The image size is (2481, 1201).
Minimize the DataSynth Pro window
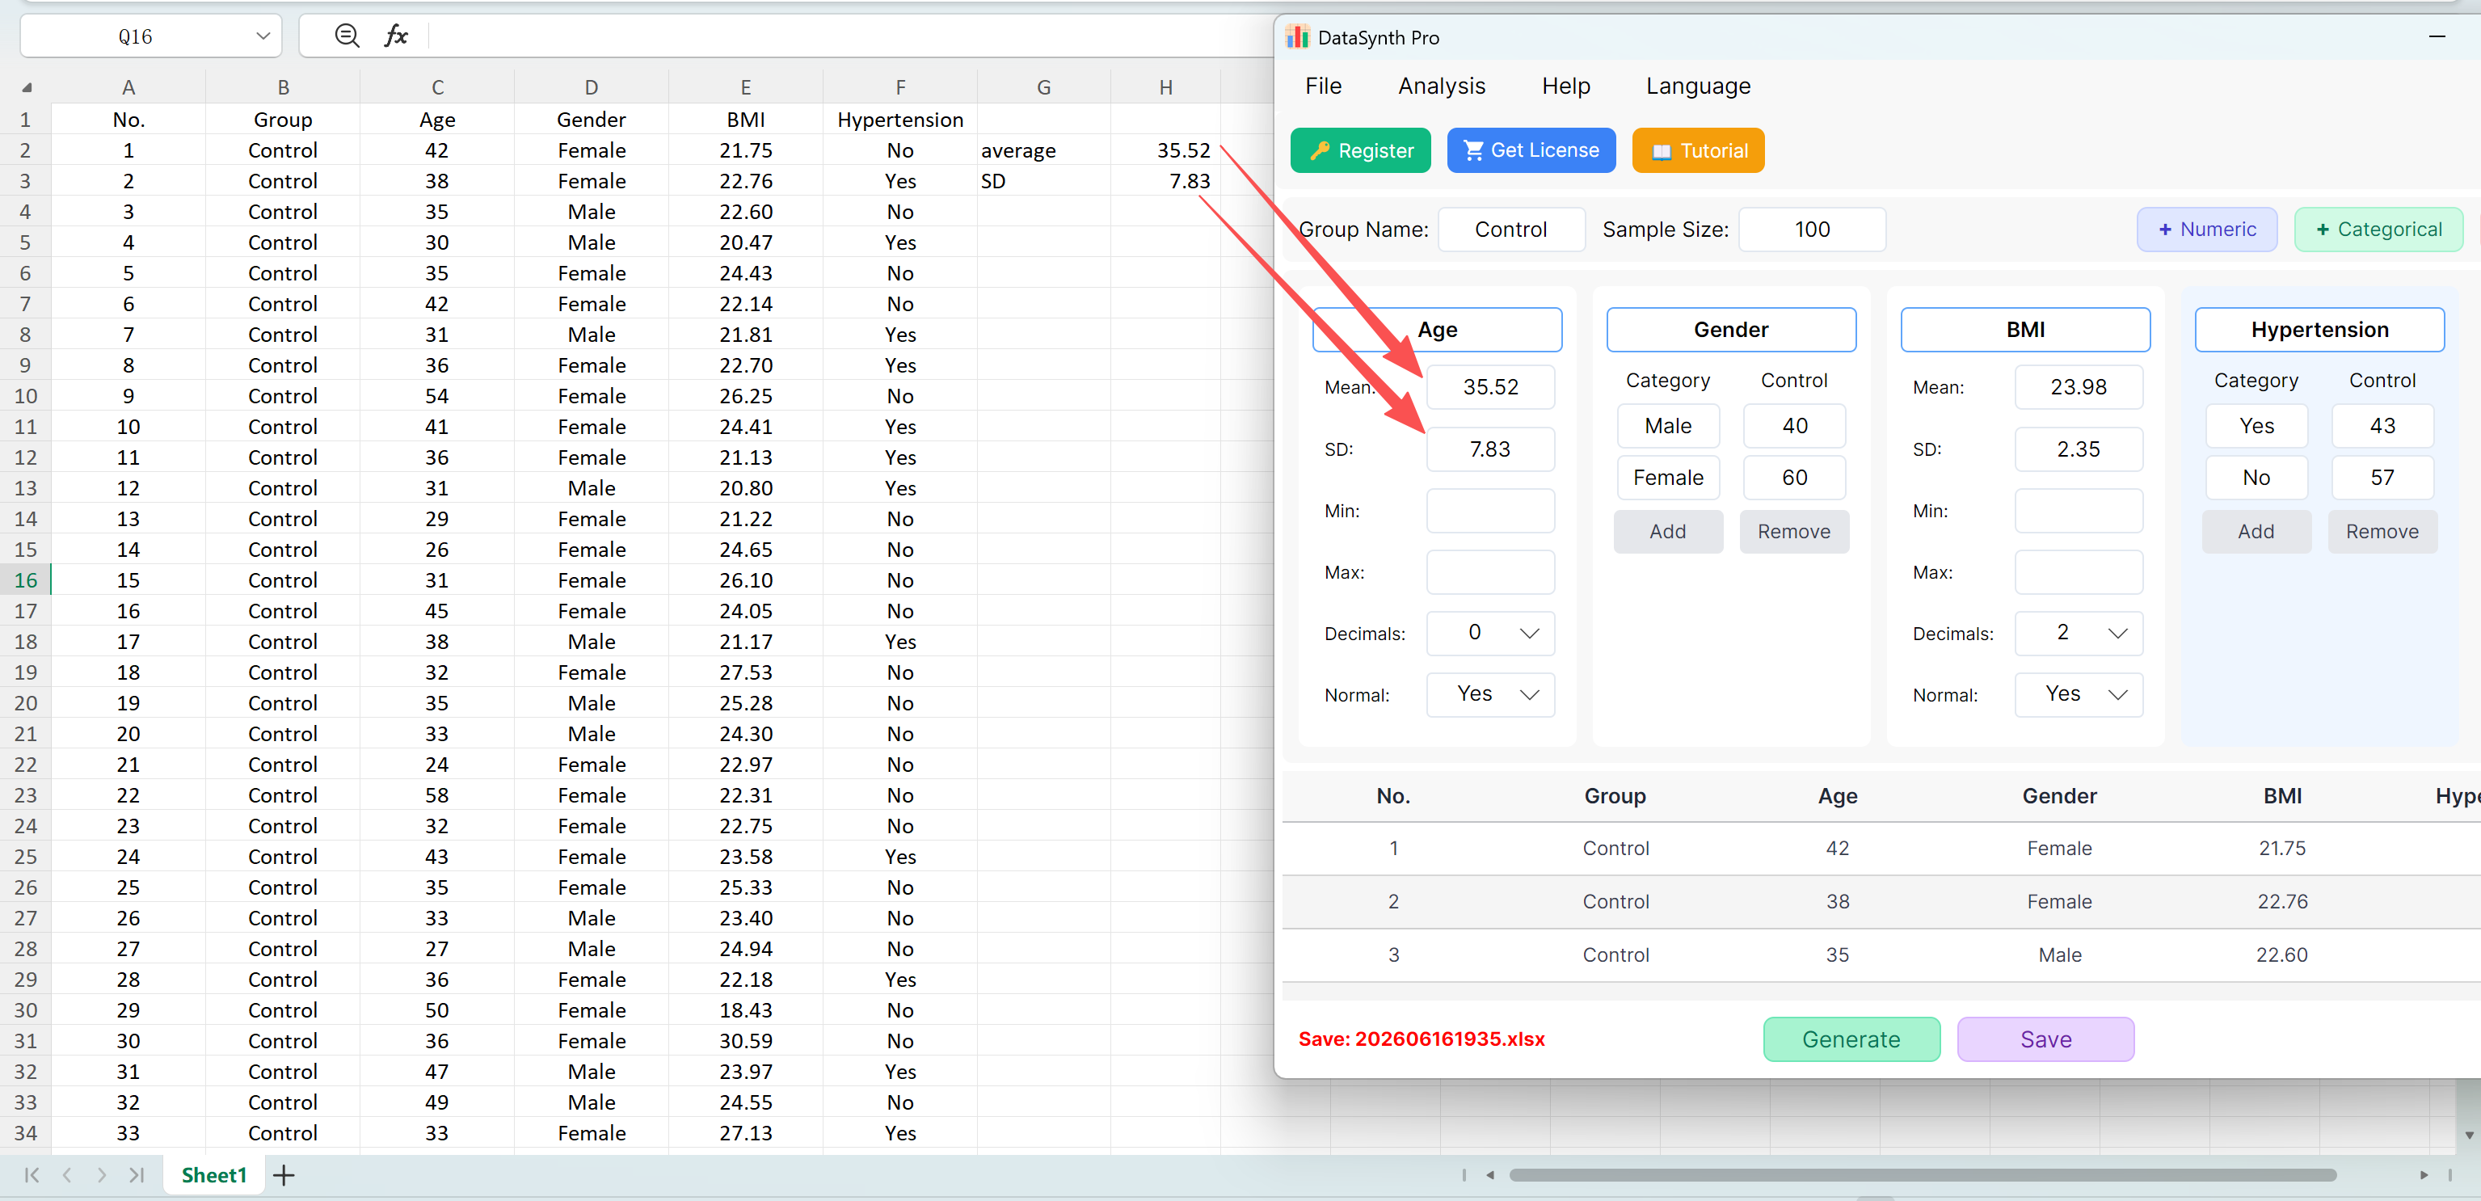2437,36
